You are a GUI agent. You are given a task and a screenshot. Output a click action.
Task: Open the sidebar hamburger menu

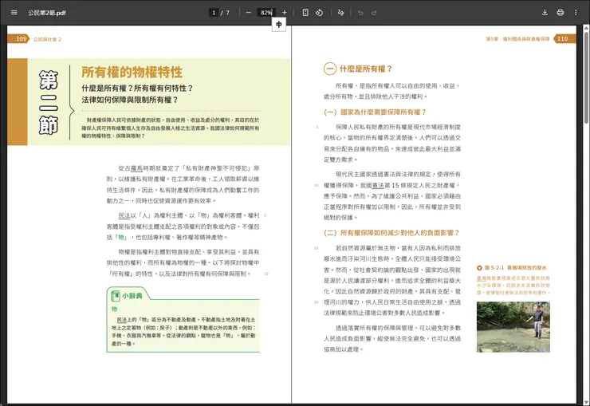[14, 13]
